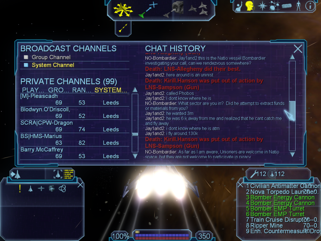Toggle weapon 7 Train Cruise Disruptor

(x=282, y=220)
